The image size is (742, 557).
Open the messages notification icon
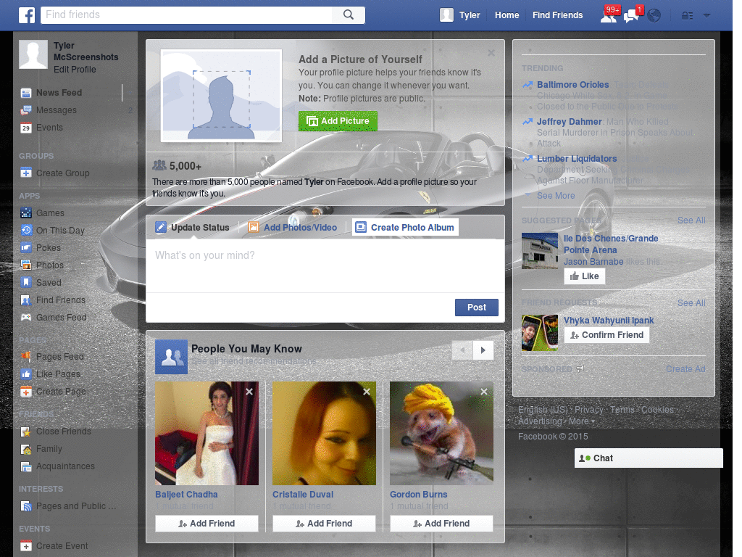632,15
